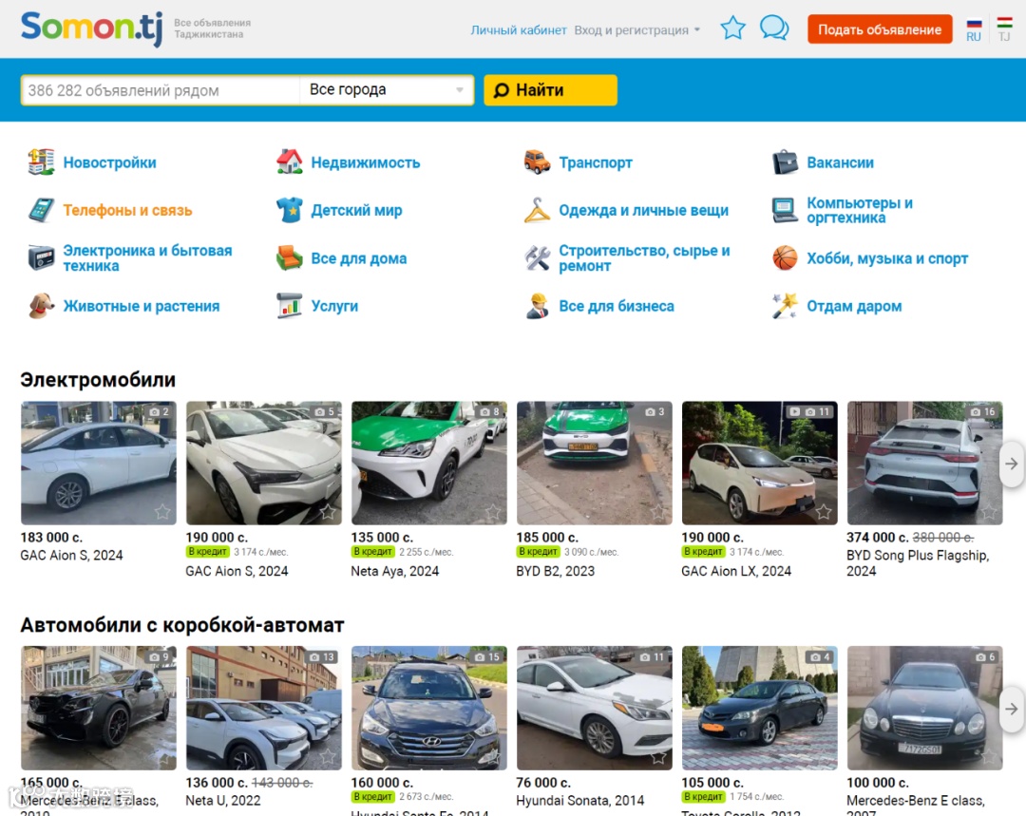Click the Транспорт car icon

pos(537,162)
